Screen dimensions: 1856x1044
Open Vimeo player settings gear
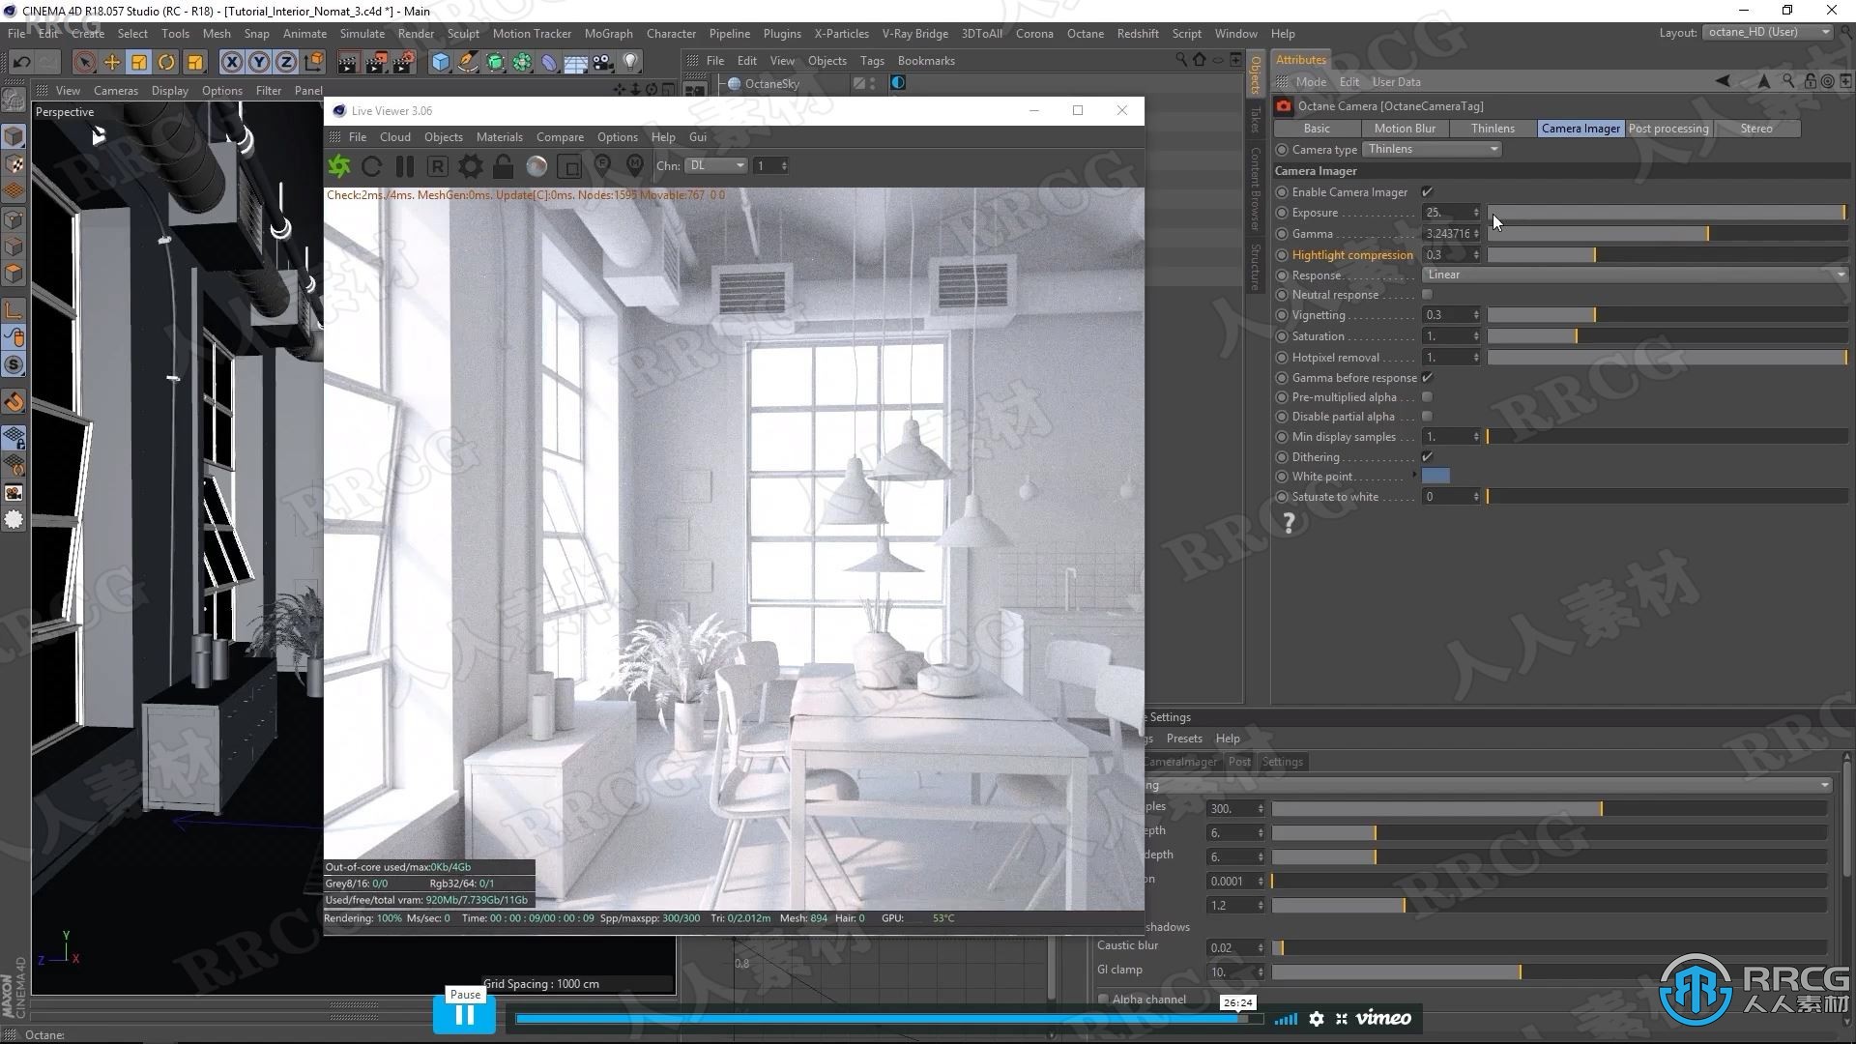tap(1317, 1019)
